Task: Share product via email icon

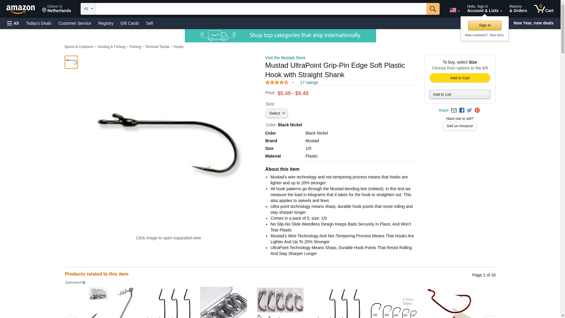Action: coord(454,110)
